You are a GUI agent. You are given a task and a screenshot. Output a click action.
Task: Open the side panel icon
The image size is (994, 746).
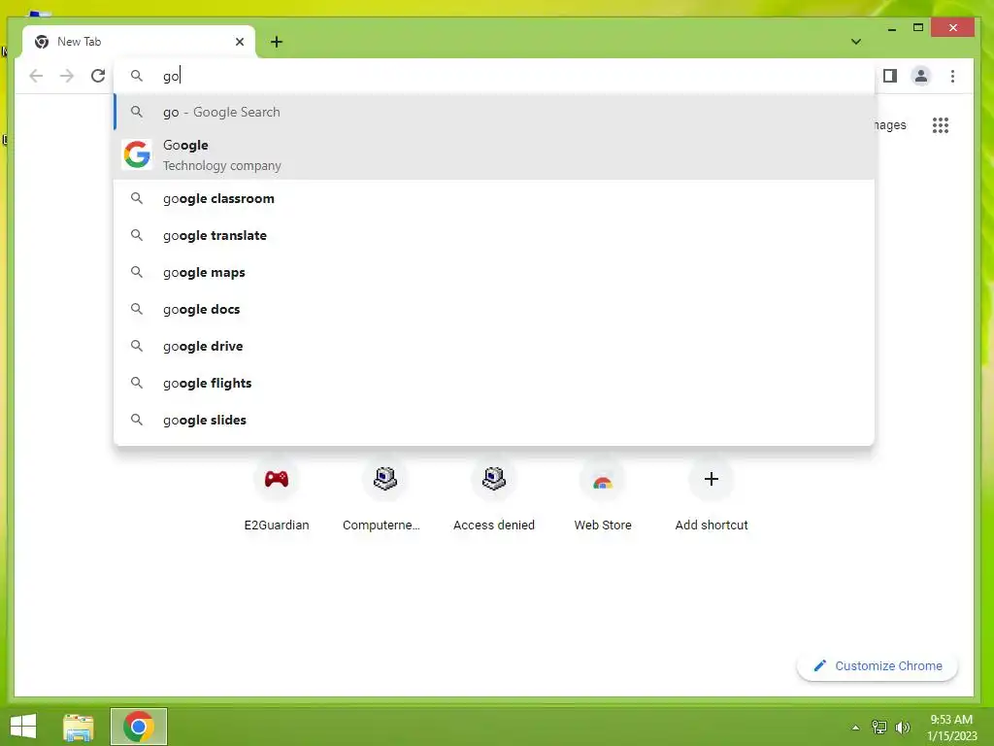click(890, 76)
